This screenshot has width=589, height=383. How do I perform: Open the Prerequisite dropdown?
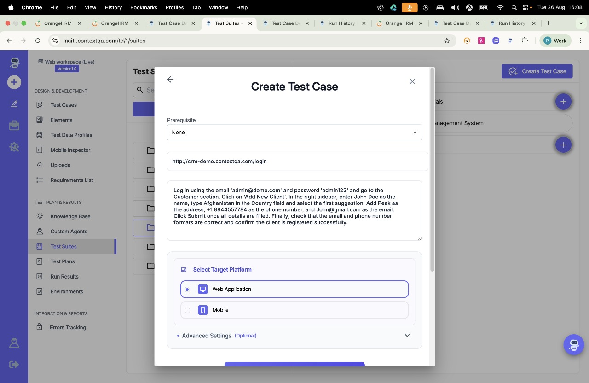(294, 132)
